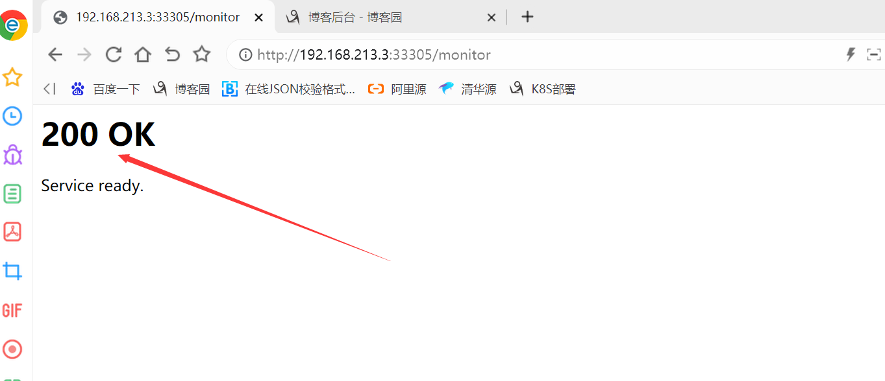Image resolution: width=885 pixels, height=381 pixels.
Task: Go to the home page icon
Action: point(143,54)
